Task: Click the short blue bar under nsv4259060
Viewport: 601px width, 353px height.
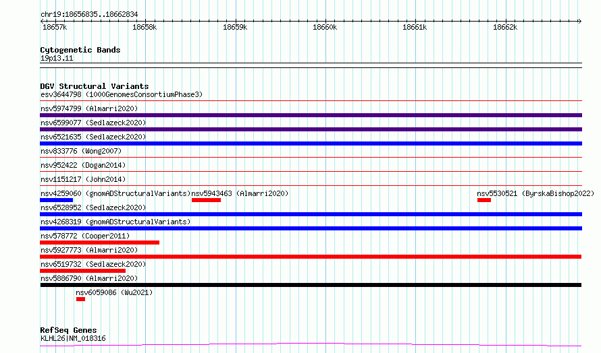Action: [x=56, y=200]
